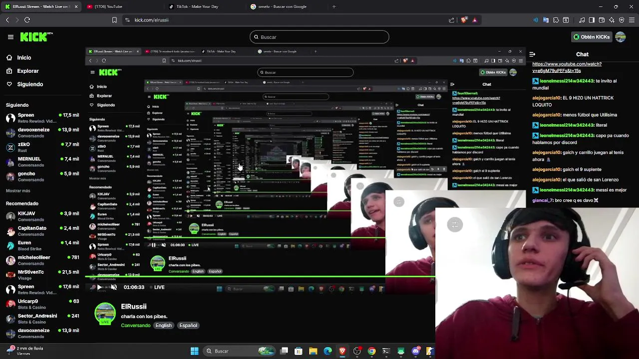Open File Explorer from the taskbar

pos(313,351)
